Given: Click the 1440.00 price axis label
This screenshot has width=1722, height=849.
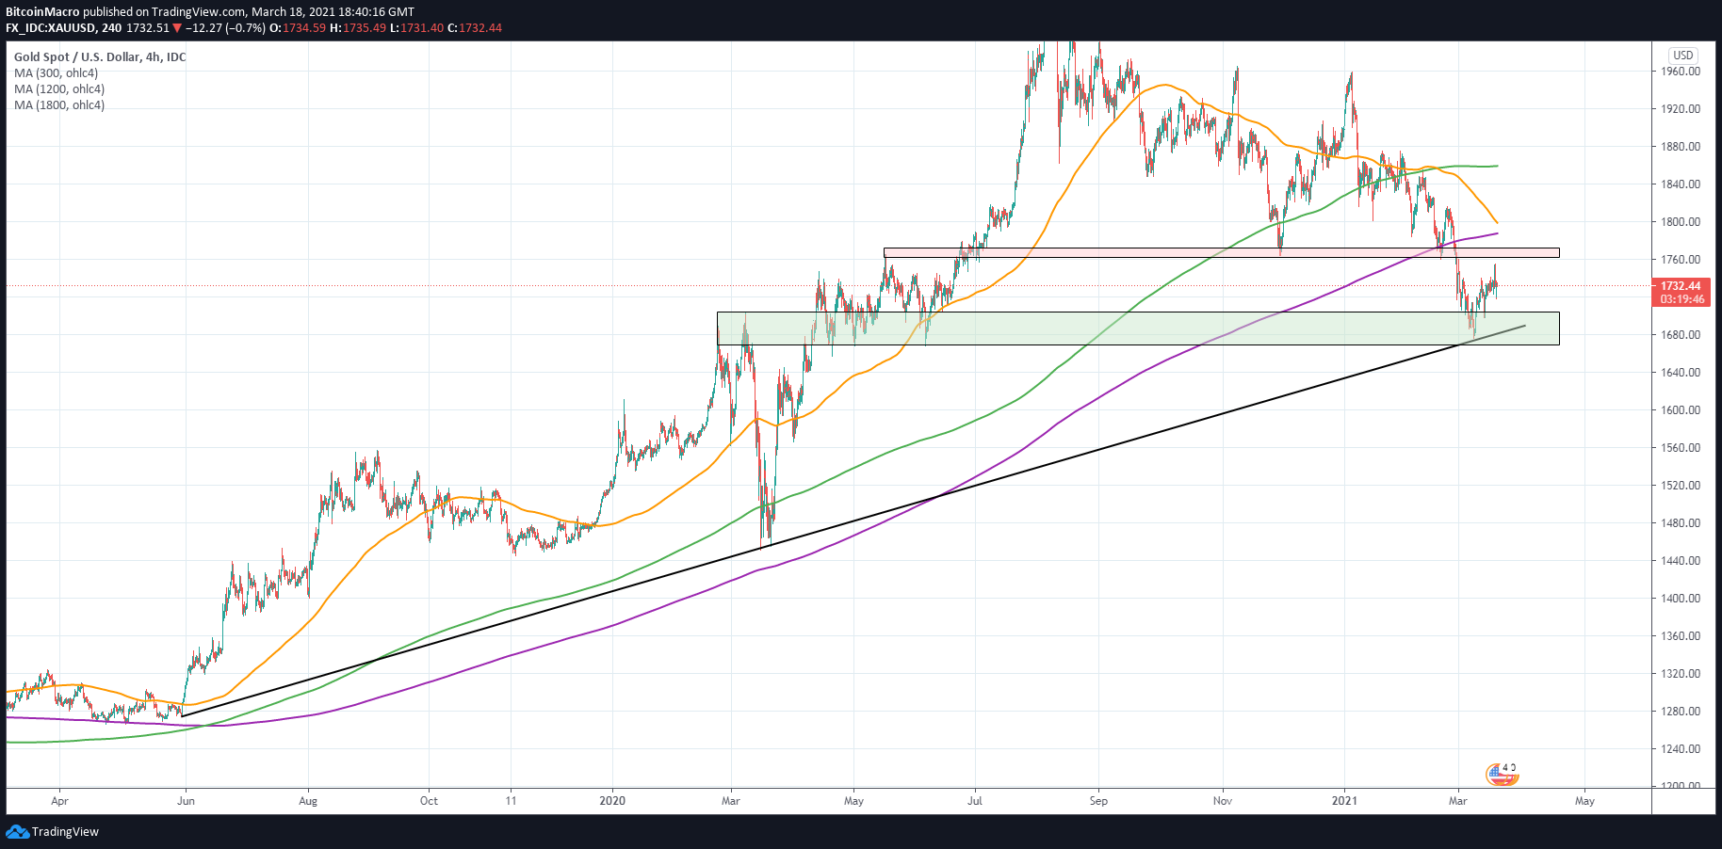Looking at the screenshot, I should pos(1681,561).
